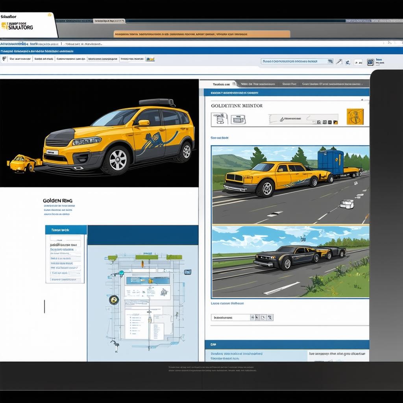This screenshot has height=403, width=403.
Task: Click the first vehicle icon under Goldetink Miintor
Action: click(219, 119)
